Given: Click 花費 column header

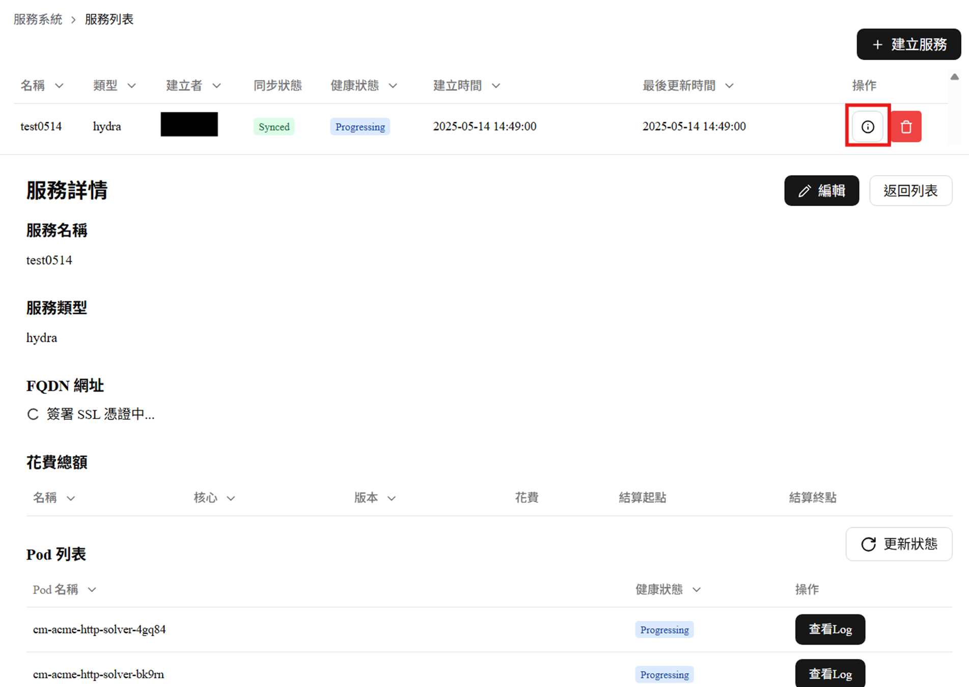Looking at the screenshot, I should 527,498.
